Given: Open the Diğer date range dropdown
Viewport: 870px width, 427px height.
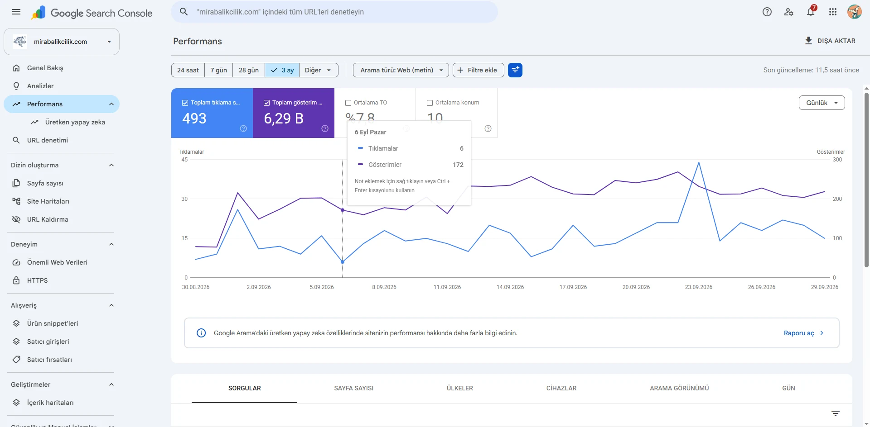Looking at the screenshot, I should tap(319, 70).
